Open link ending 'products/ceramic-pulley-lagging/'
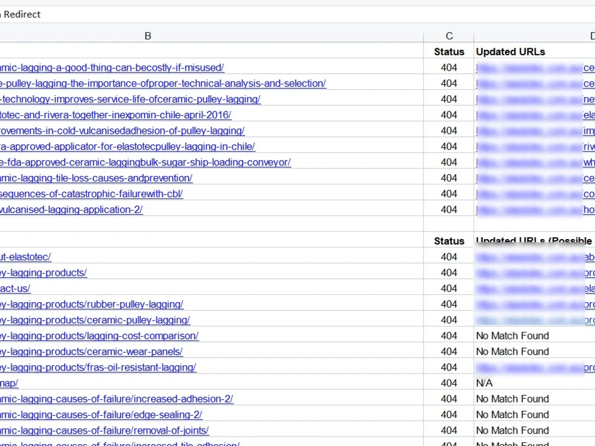The height and width of the screenshot is (446, 595). coord(95,321)
